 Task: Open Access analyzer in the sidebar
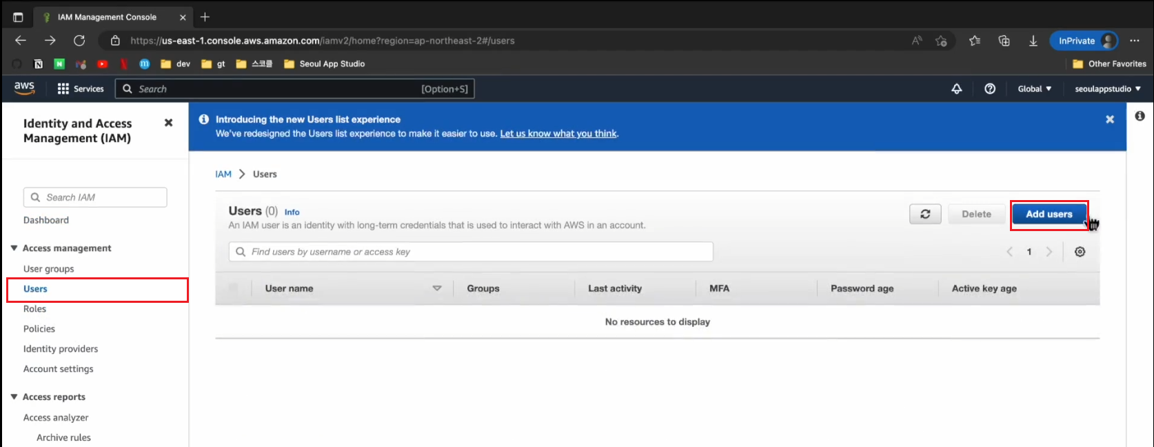[56, 418]
